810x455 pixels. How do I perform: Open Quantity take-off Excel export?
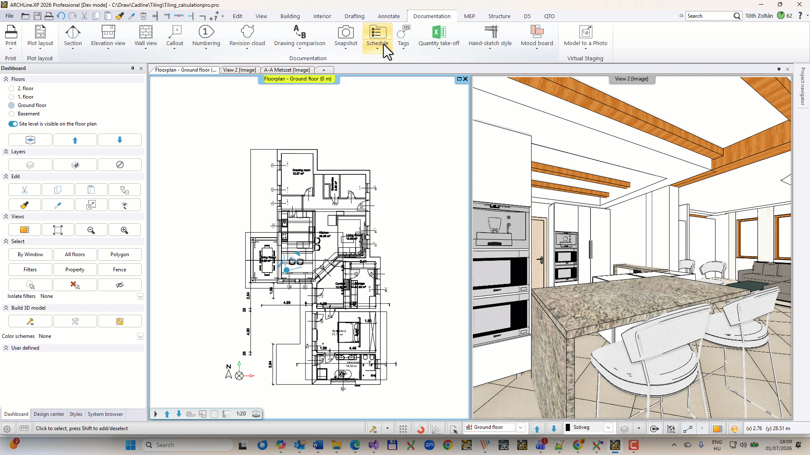coord(439,36)
